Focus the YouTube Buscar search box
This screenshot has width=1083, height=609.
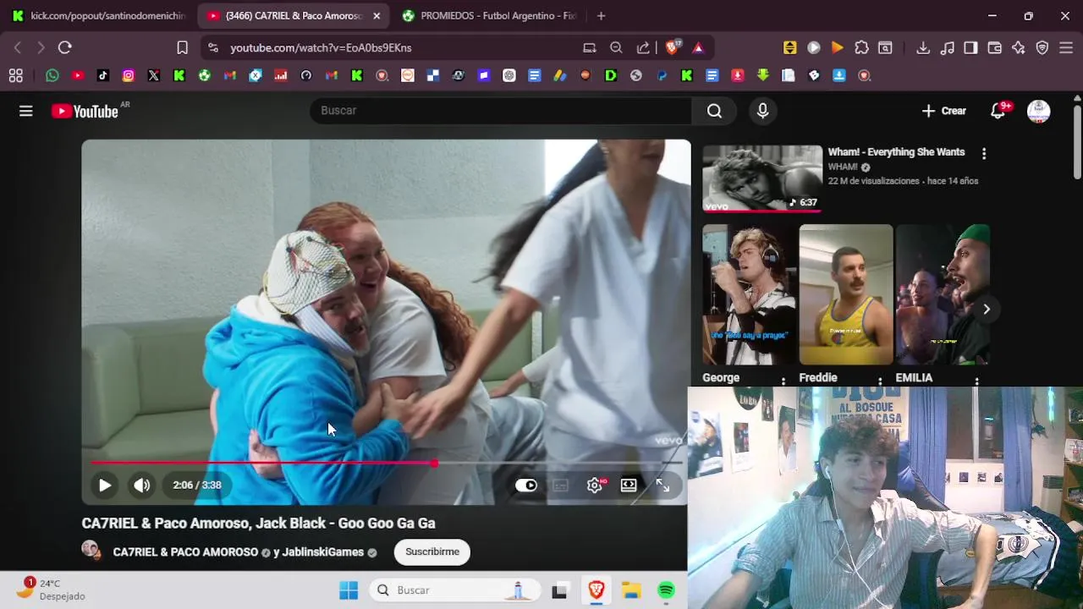[501, 111]
